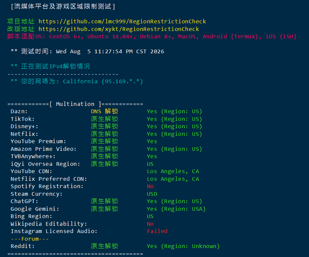
Task: Click YouTube Premium 原生解锁 status
Action: (104, 141)
